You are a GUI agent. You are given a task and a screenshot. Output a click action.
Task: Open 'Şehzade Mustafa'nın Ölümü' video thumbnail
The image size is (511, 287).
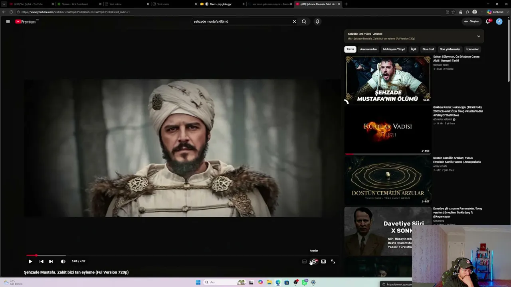click(x=388, y=79)
